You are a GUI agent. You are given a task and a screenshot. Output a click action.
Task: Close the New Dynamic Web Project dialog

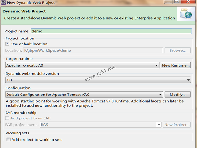click(188, 2)
